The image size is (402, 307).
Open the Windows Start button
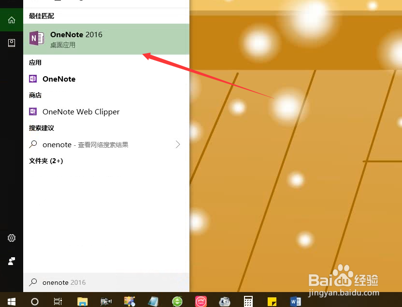click(x=11, y=301)
